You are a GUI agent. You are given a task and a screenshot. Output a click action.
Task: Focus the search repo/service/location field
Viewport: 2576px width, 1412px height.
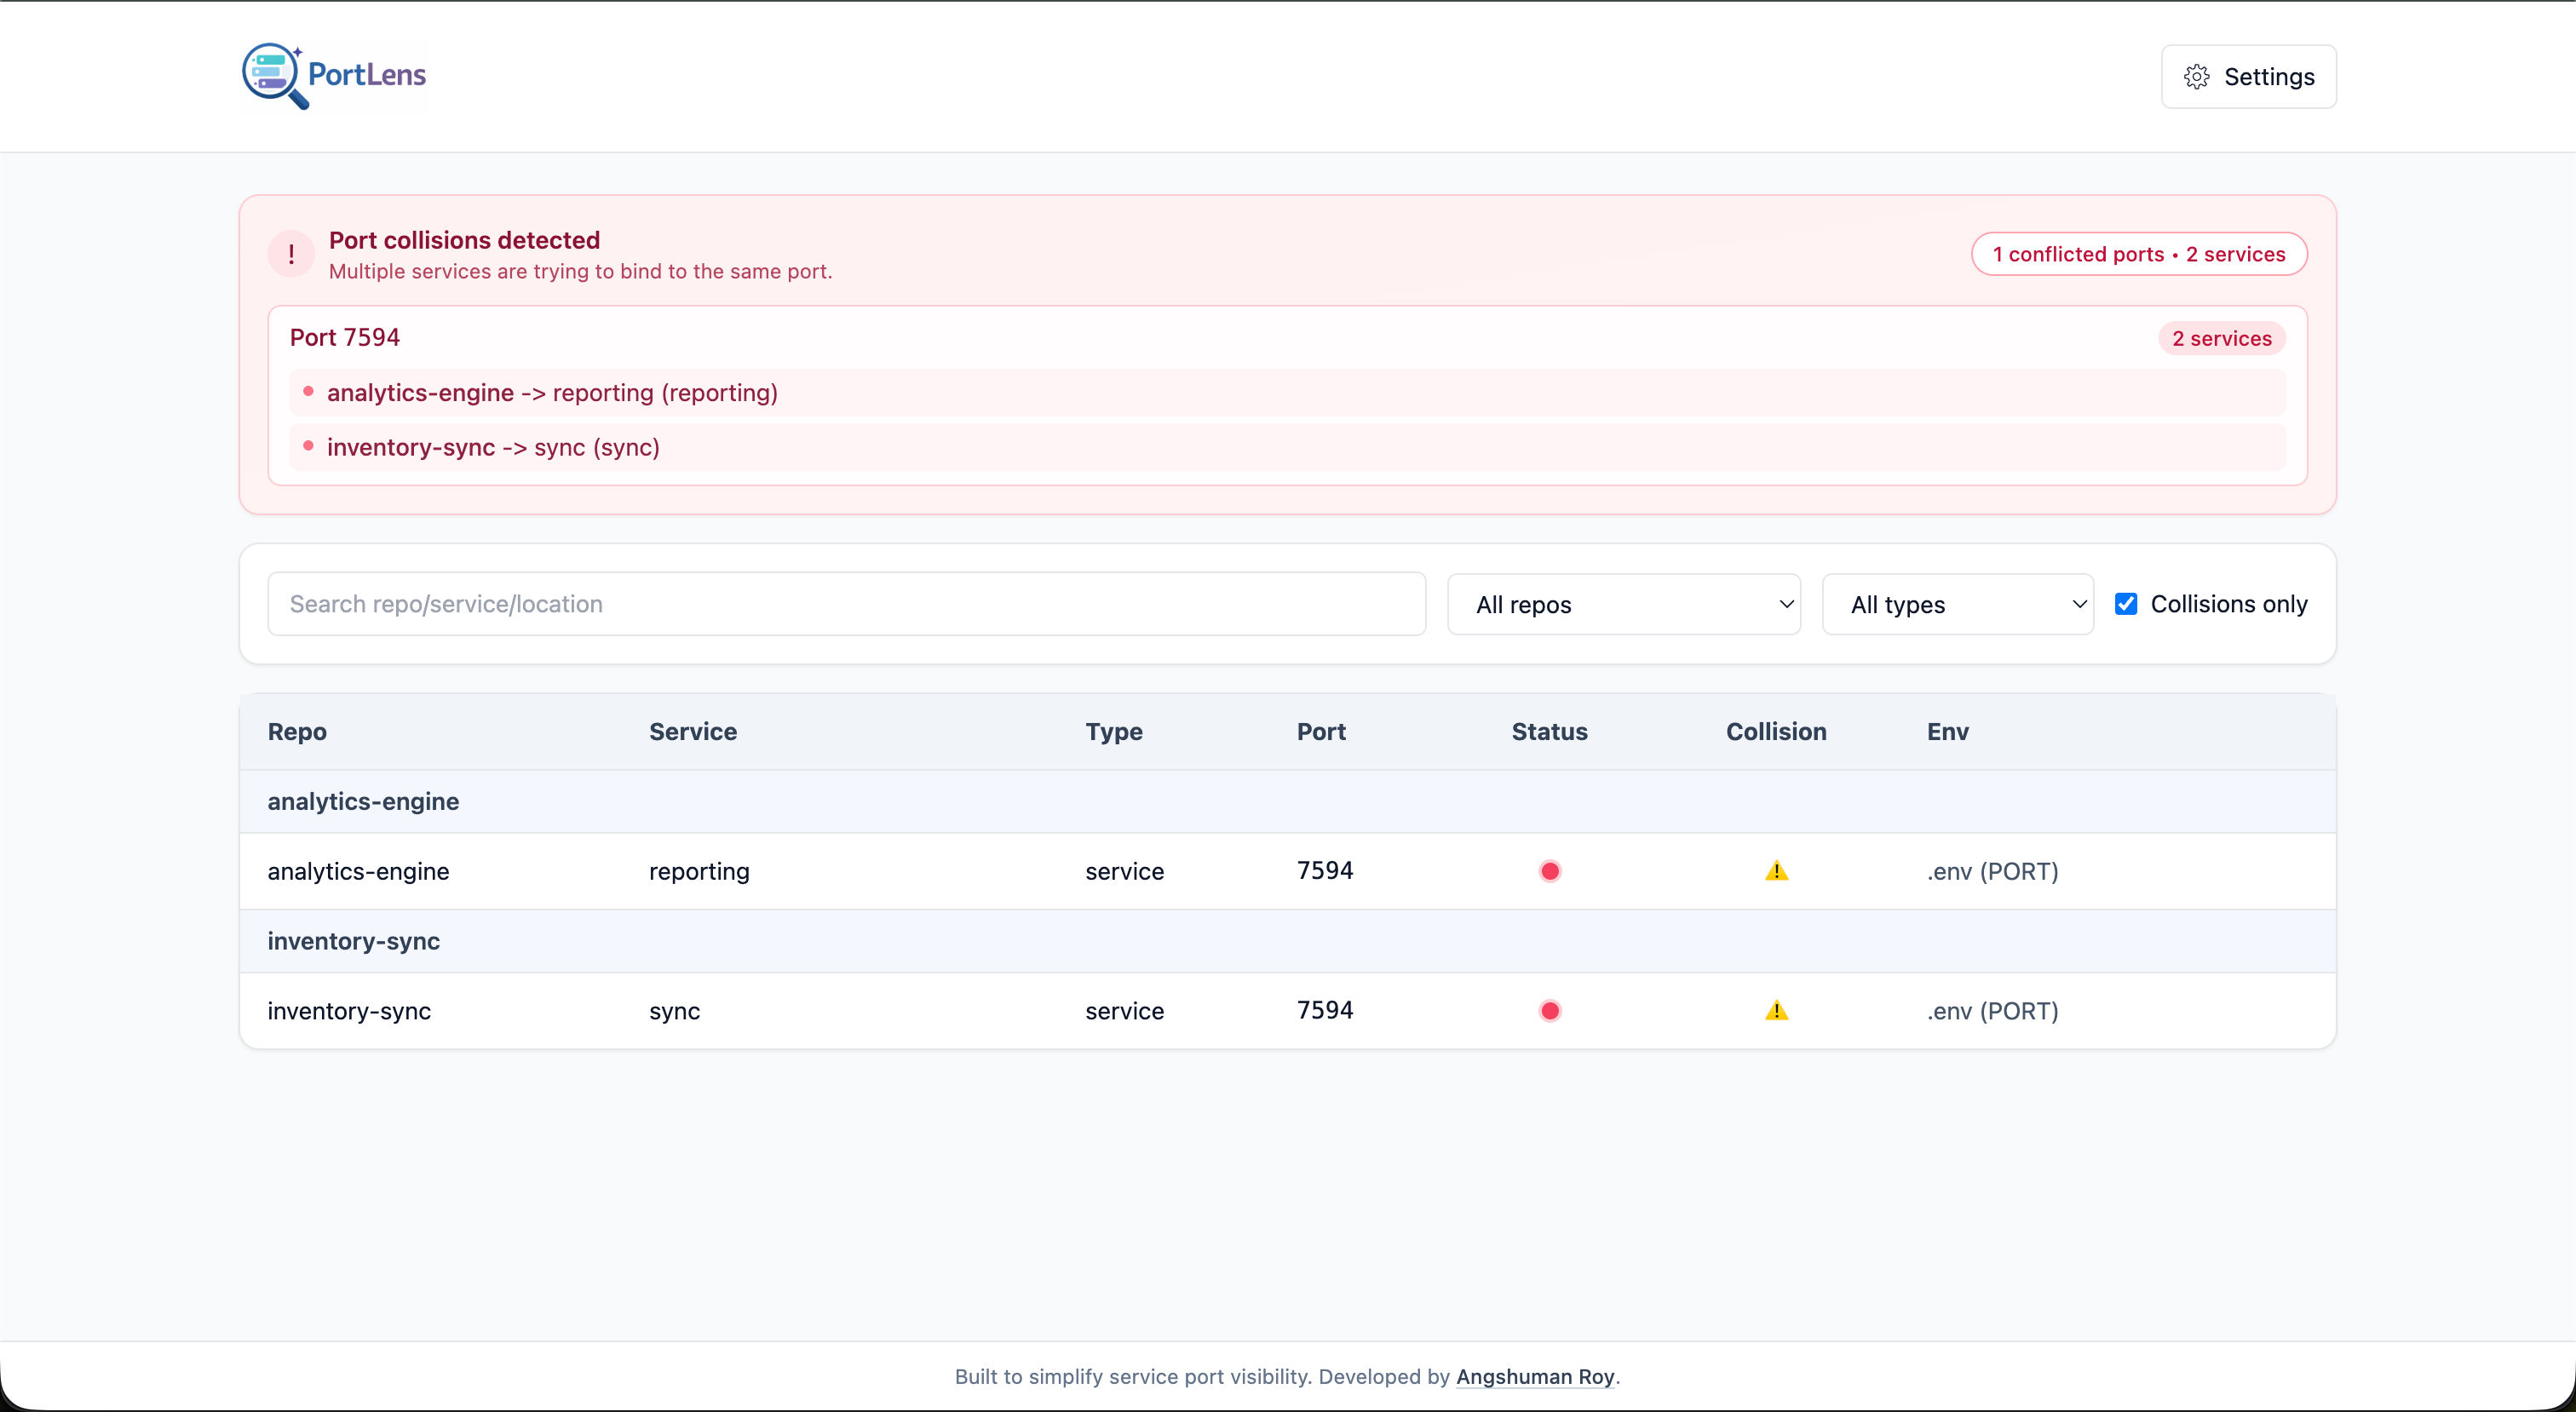tap(846, 603)
